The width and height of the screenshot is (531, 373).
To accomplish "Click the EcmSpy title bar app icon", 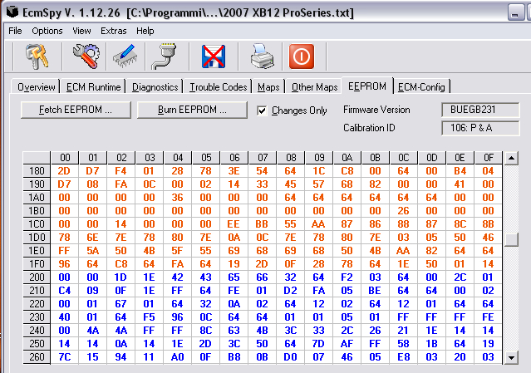I will pos(11,10).
